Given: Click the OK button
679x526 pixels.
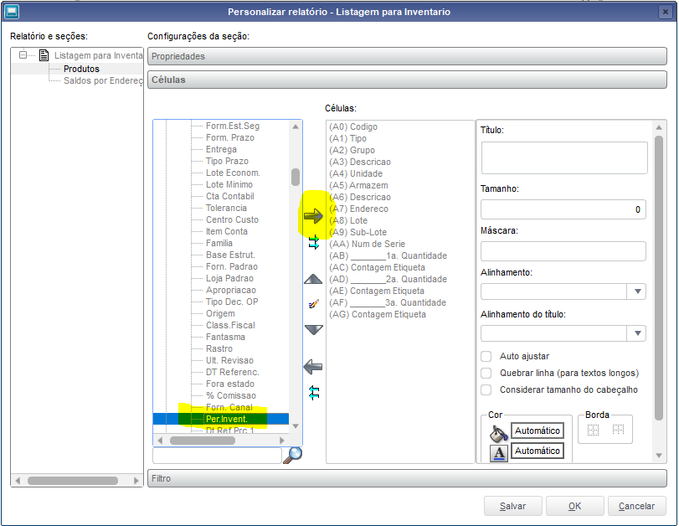Looking at the screenshot, I should (x=574, y=506).
